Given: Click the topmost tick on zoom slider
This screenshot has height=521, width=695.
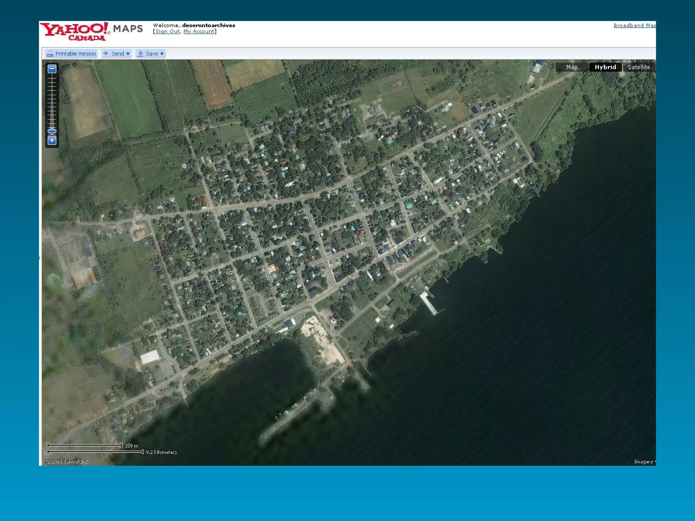Looking at the screenshot, I should pos(52,78).
